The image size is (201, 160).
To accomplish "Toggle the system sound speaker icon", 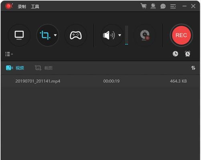I will (x=109, y=35).
